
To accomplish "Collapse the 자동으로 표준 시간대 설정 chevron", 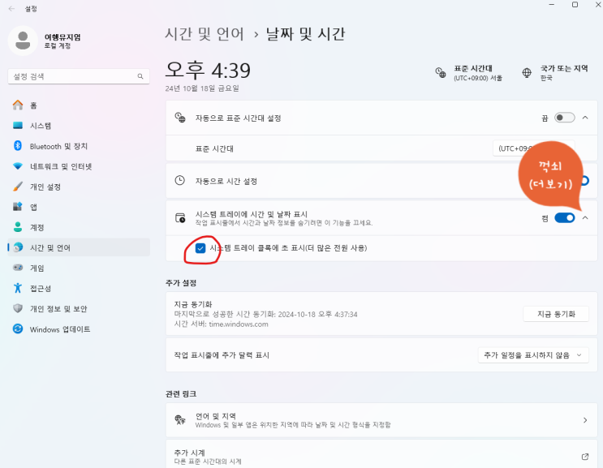I will coord(585,118).
